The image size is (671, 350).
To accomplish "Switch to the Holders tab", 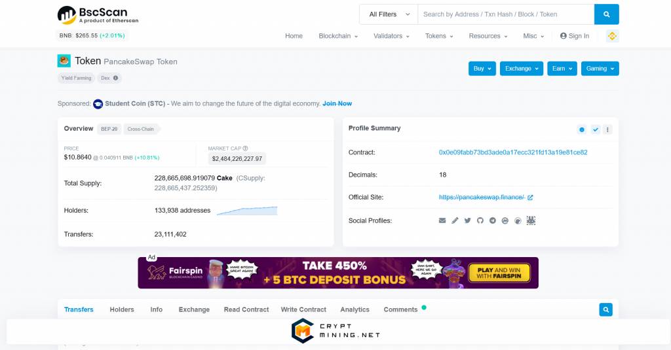I will click(x=122, y=309).
